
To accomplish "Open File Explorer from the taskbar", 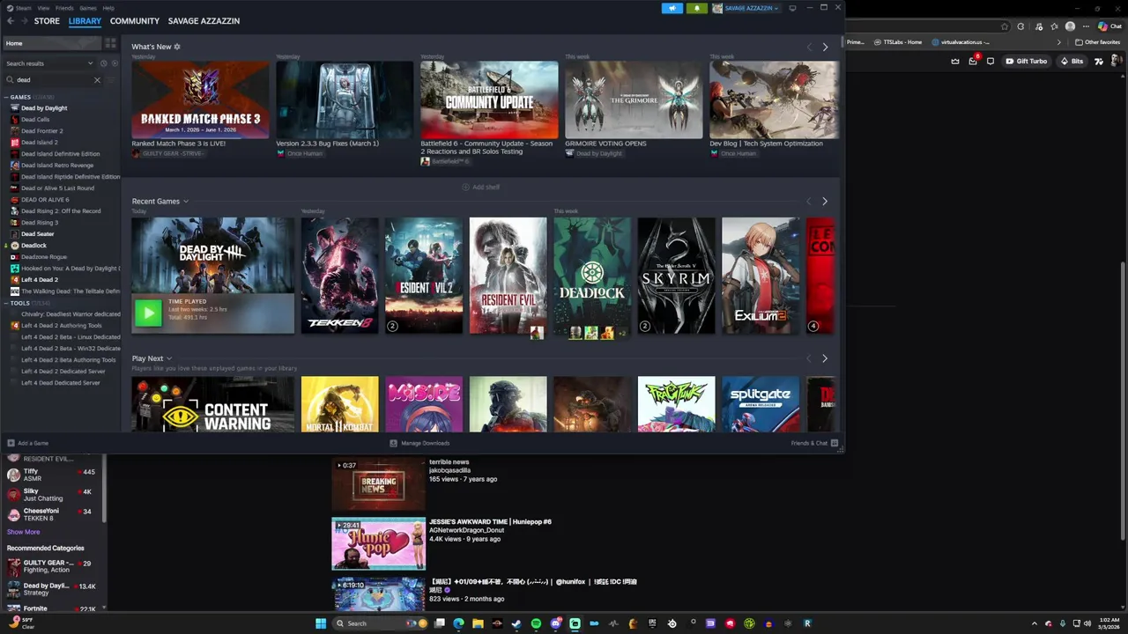I will 478,623.
